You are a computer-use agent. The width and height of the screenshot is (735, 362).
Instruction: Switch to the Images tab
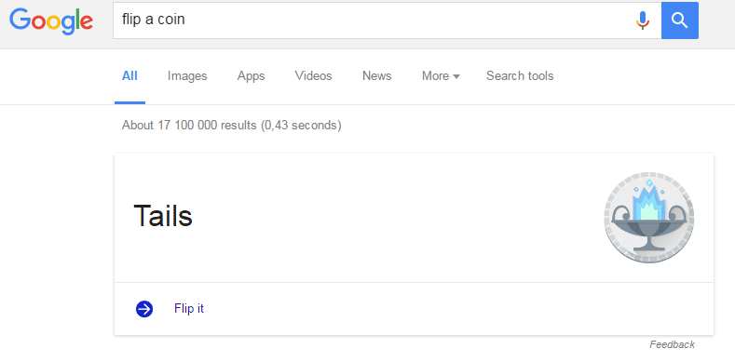click(187, 76)
